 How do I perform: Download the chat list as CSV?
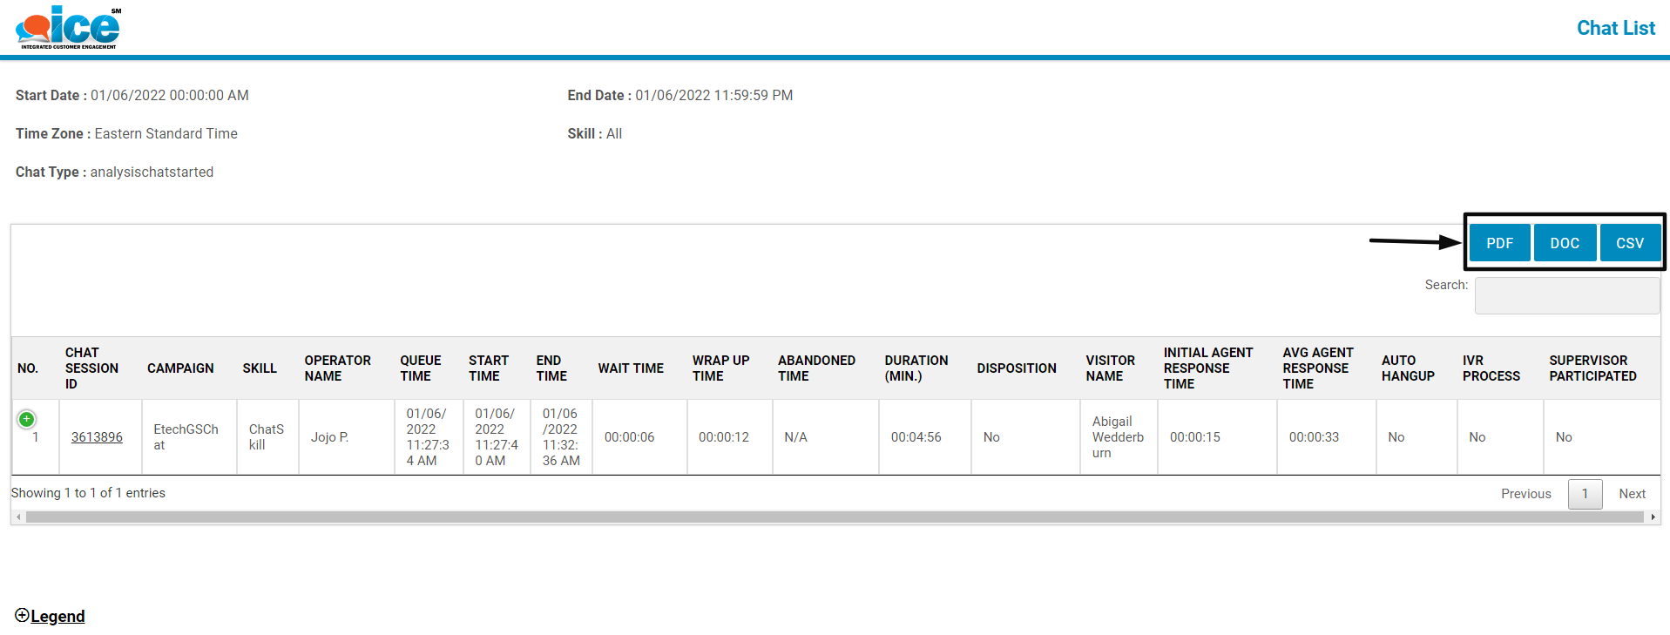click(1629, 243)
